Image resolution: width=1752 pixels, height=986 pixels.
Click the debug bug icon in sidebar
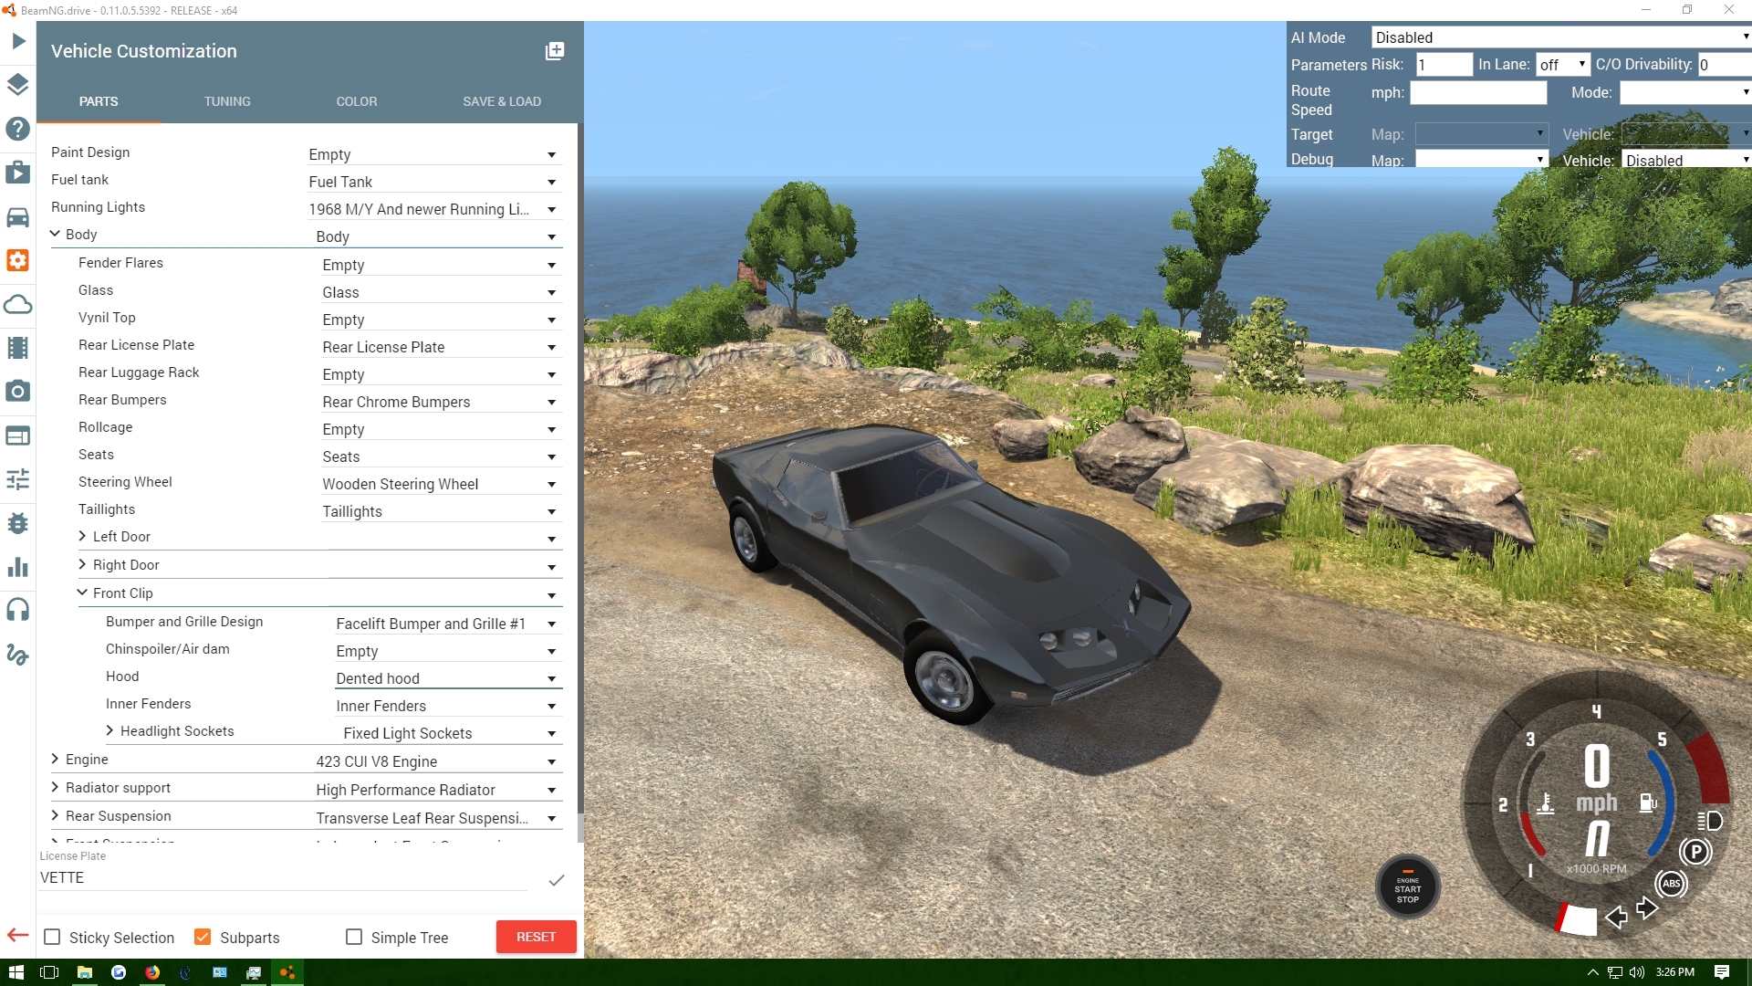18,524
